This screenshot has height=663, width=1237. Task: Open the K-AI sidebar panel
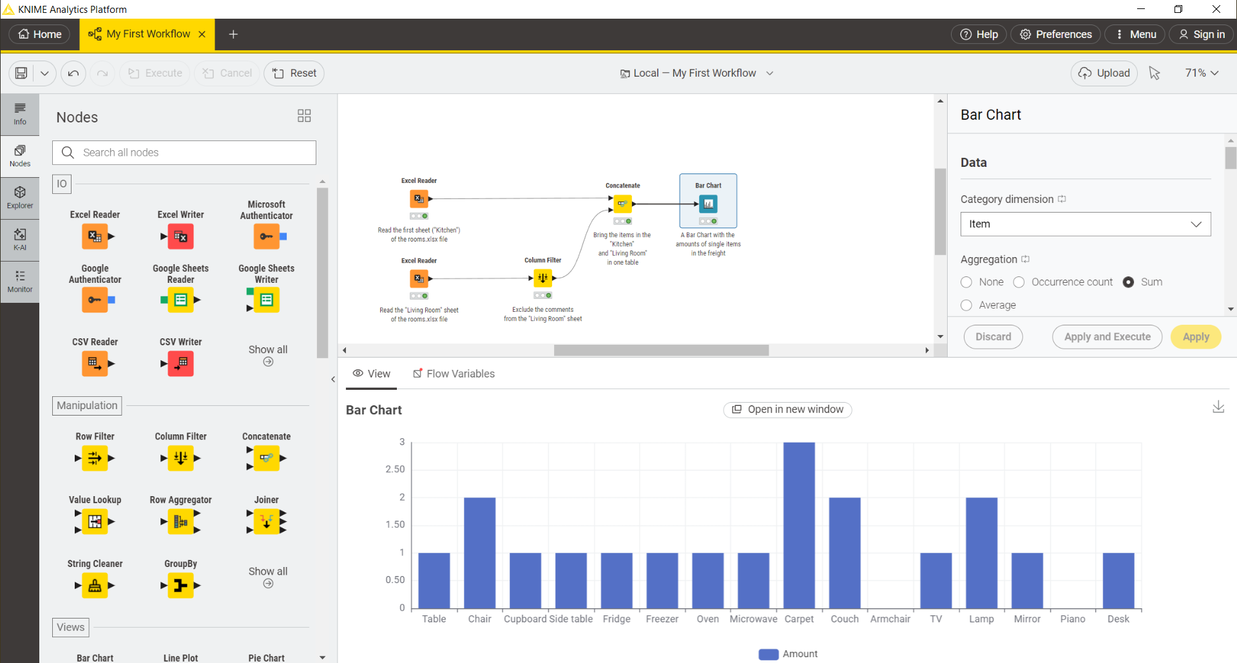tap(19, 240)
